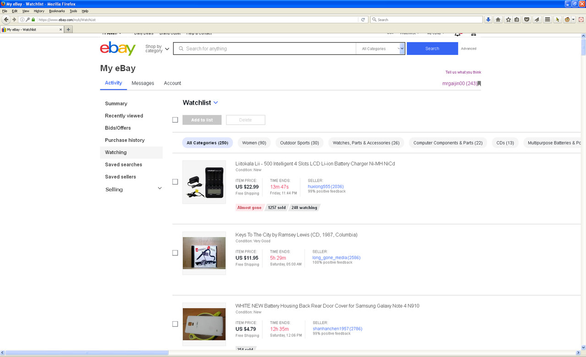Open Saved searches in sidebar

coord(124,165)
